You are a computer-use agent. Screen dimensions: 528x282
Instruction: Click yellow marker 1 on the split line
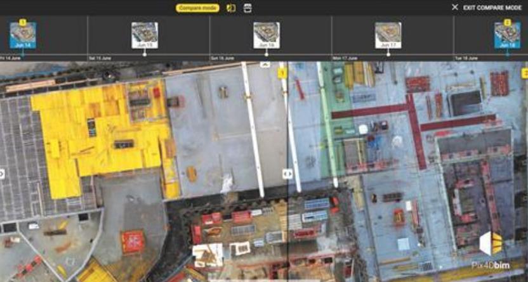click(282, 74)
